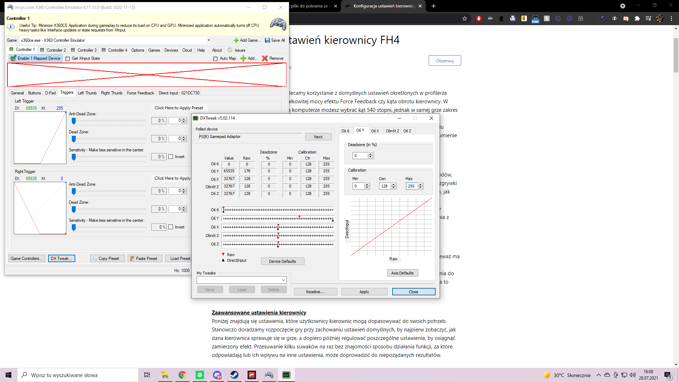The image size is (679, 382).
Task: Open Discord from the taskbar
Action: (217, 375)
